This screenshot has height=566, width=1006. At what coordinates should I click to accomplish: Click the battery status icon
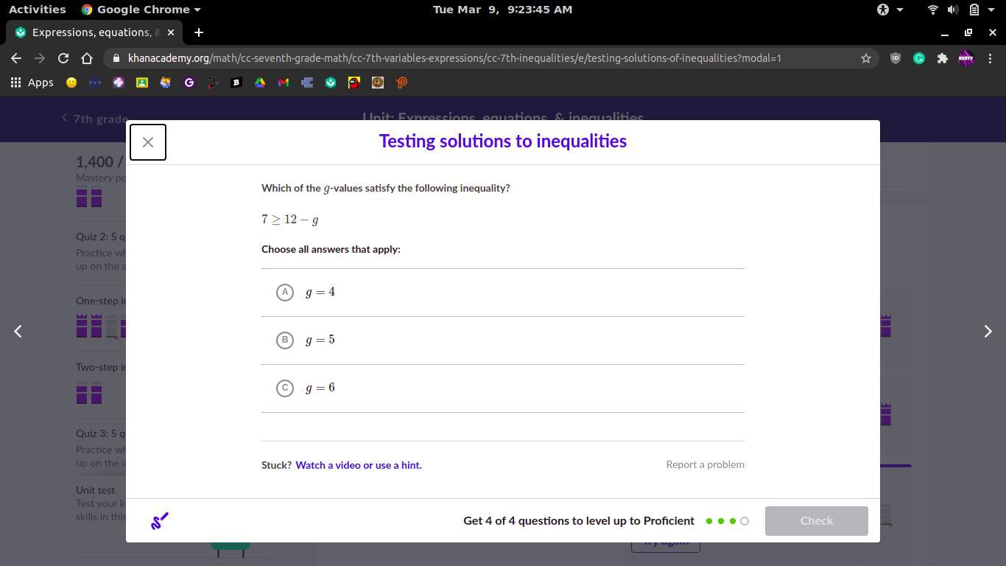point(974,10)
